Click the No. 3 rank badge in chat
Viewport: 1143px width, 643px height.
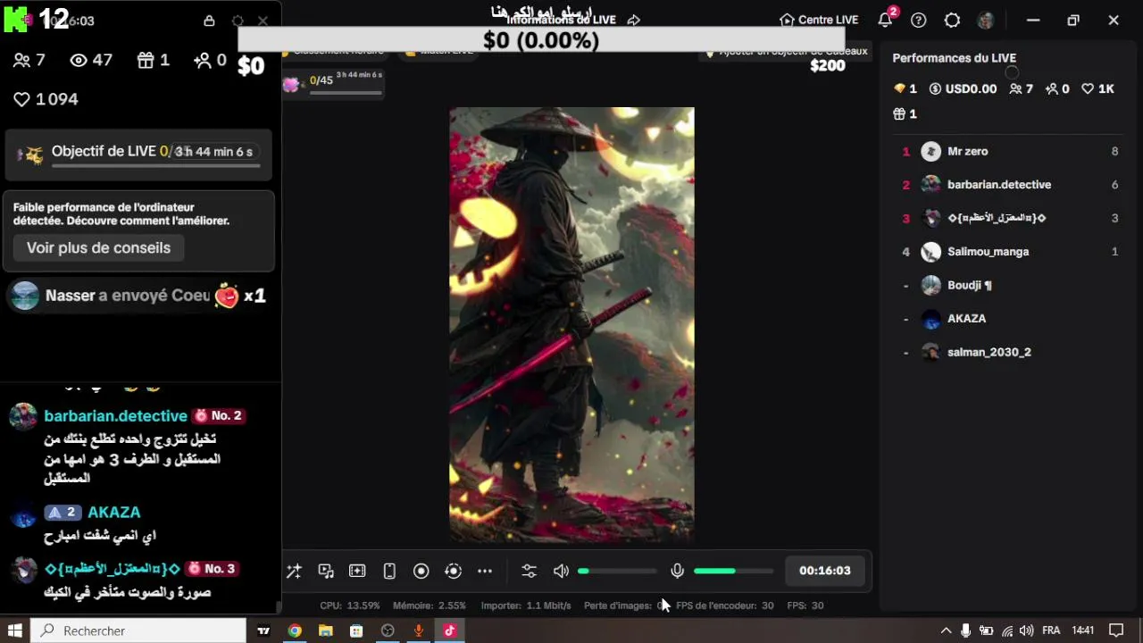[x=211, y=569]
